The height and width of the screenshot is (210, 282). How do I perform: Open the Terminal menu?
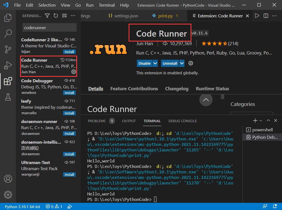pos(107,5)
